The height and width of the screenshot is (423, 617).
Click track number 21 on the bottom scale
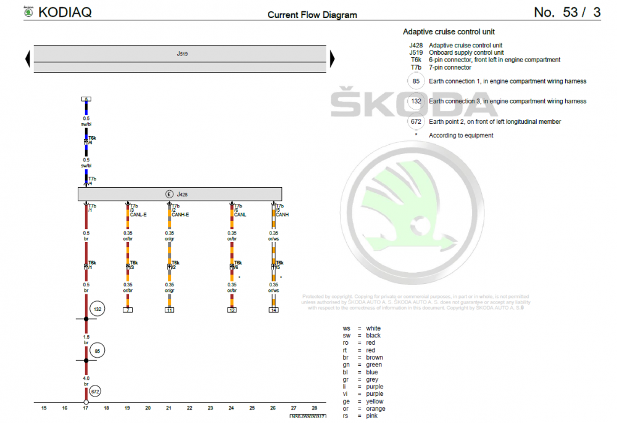tap(169, 408)
